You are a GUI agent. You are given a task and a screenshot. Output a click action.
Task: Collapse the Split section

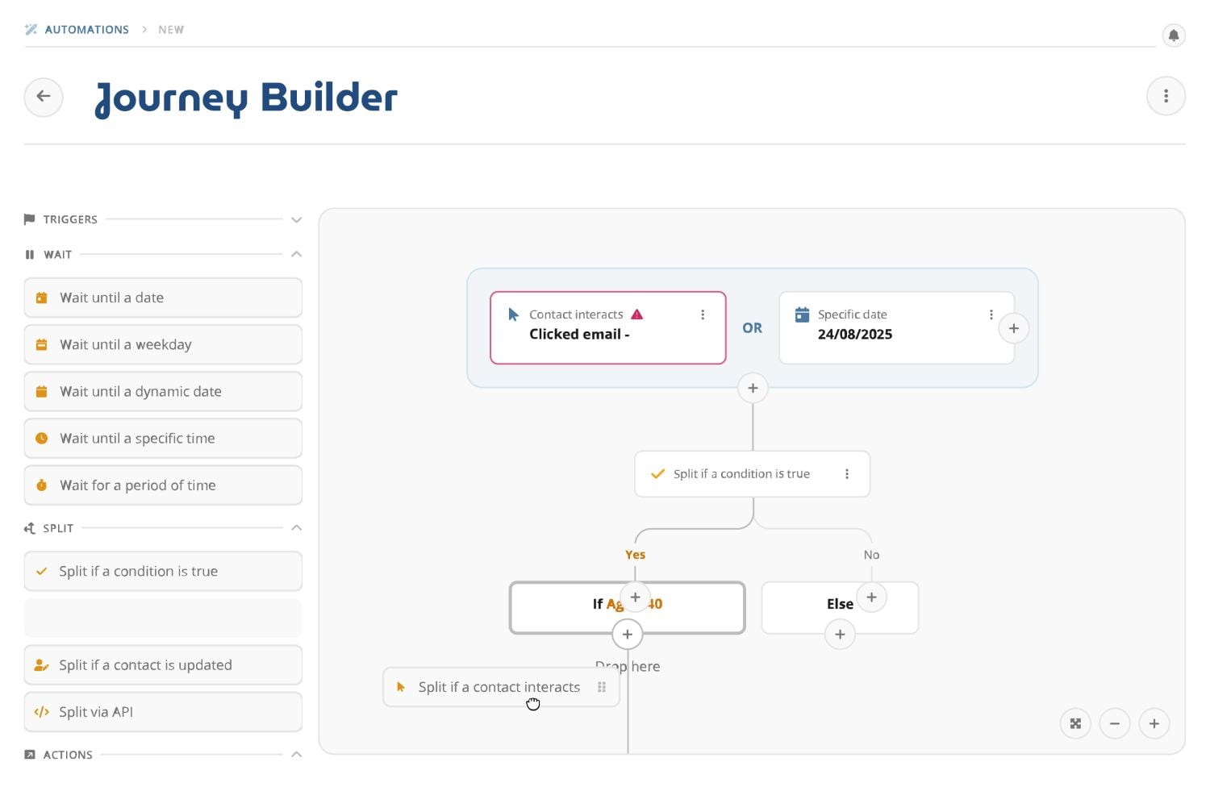click(x=296, y=528)
